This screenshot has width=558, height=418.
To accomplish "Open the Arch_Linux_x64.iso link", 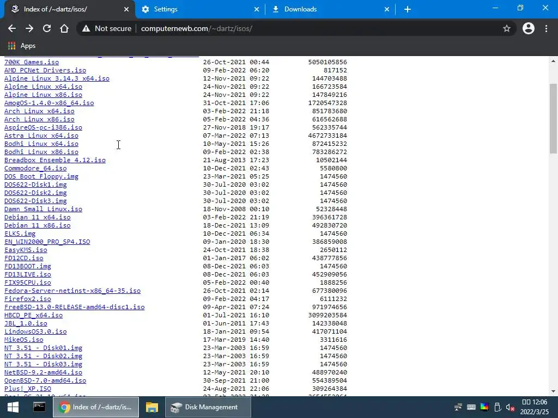I will click(x=39, y=111).
